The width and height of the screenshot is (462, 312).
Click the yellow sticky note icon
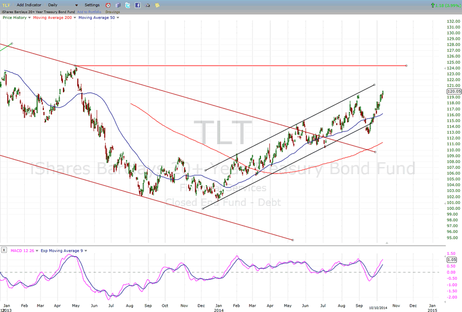157,5
